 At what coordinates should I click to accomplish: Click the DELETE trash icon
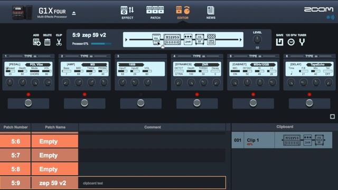[47, 42]
